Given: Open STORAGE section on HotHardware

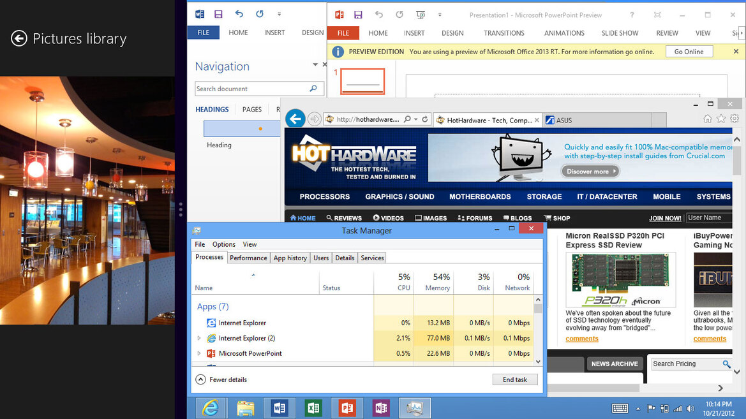Looking at the screenshot, I should tap(544, 196).
